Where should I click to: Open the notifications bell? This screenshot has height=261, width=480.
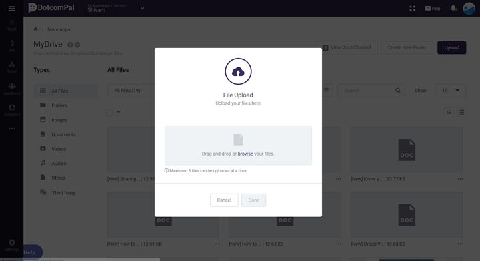tap(453, 8)
